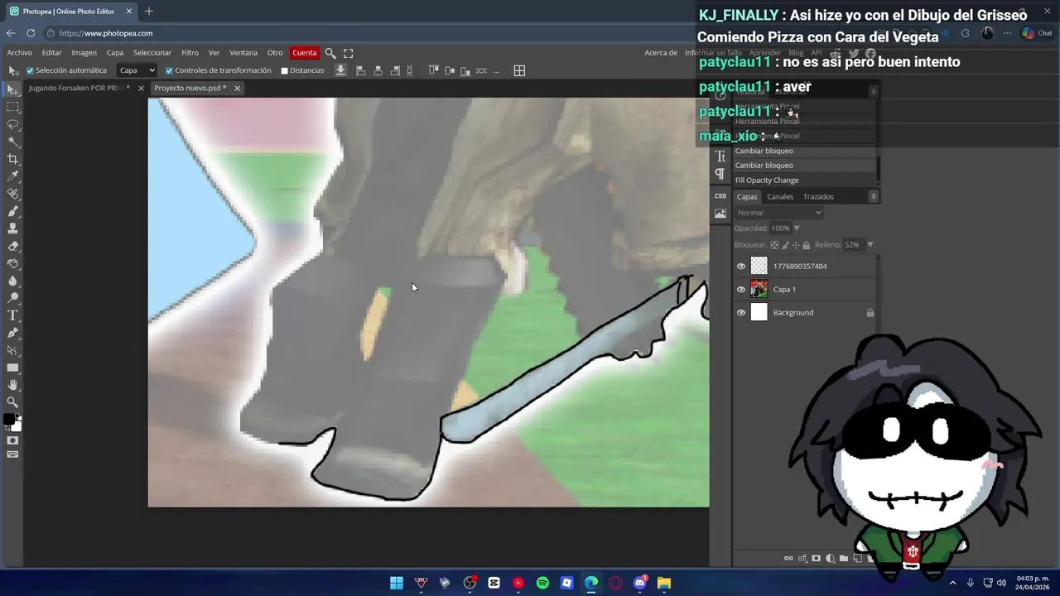Select the Zoom tool in toolbox

(x=12, y=402)
